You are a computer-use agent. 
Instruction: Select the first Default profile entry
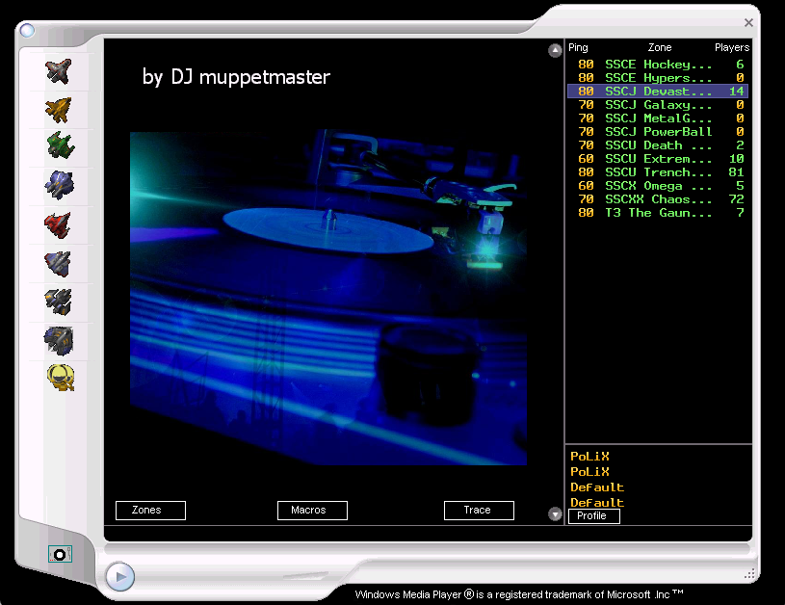click(597, 487)
